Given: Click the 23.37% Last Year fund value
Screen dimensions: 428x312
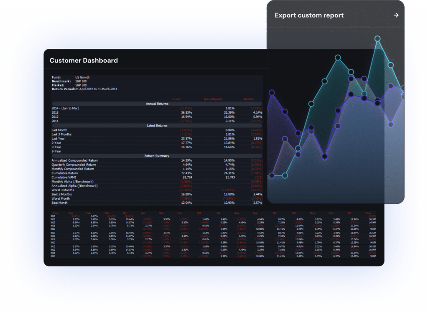Looking at the screenshot, I should [186, 139].
